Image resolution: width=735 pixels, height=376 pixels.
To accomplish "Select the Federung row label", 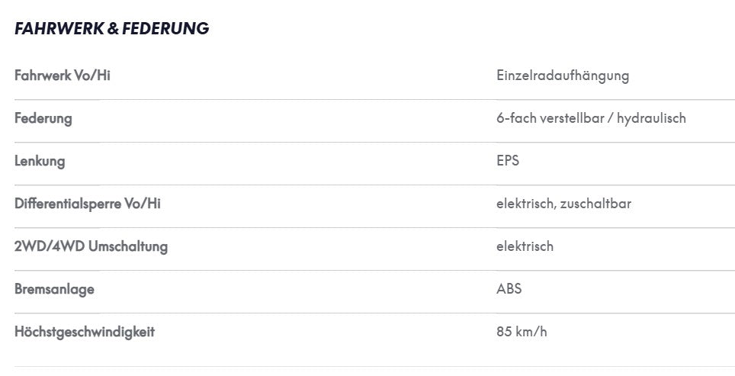I will click(x=43, y=119).
